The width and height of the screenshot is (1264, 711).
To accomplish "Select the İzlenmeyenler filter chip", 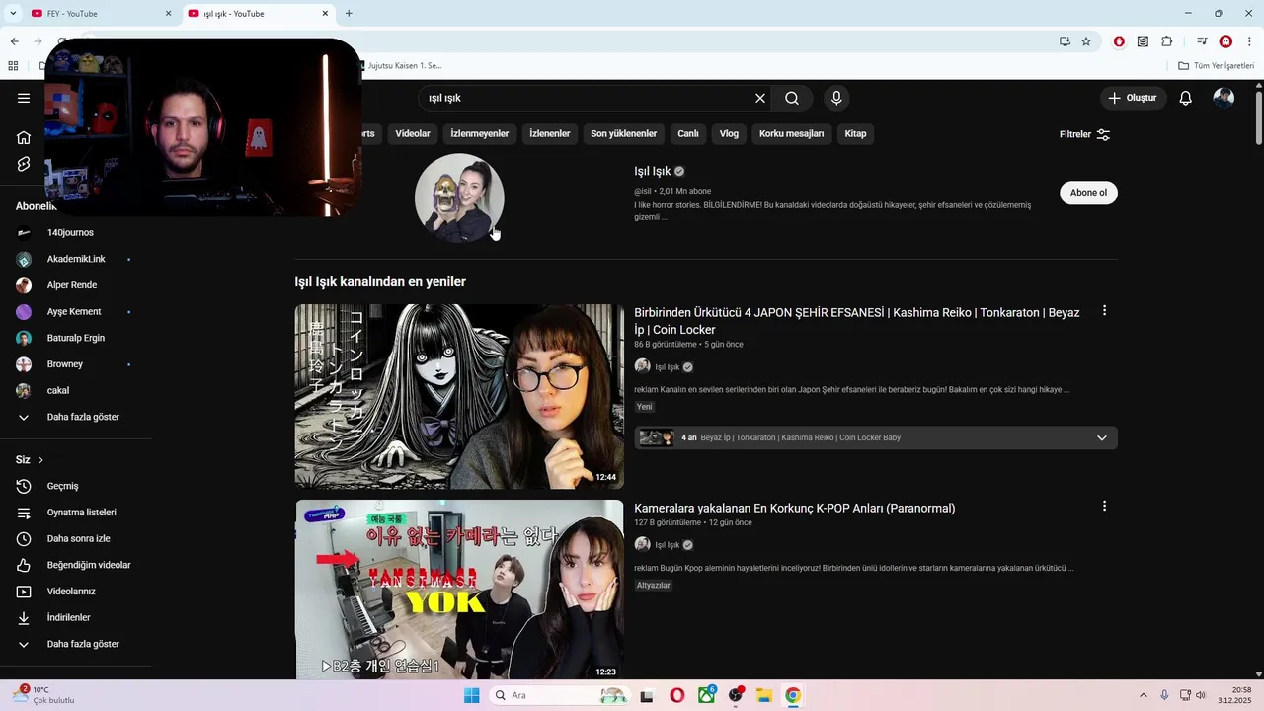I will point(480,133).
